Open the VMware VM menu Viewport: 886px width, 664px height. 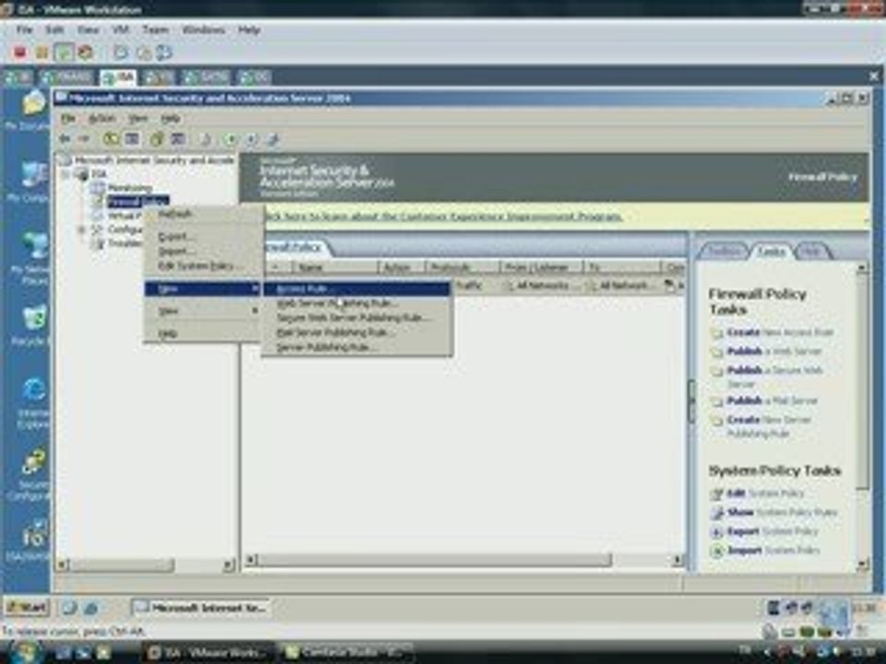click(x=120, y=30)
